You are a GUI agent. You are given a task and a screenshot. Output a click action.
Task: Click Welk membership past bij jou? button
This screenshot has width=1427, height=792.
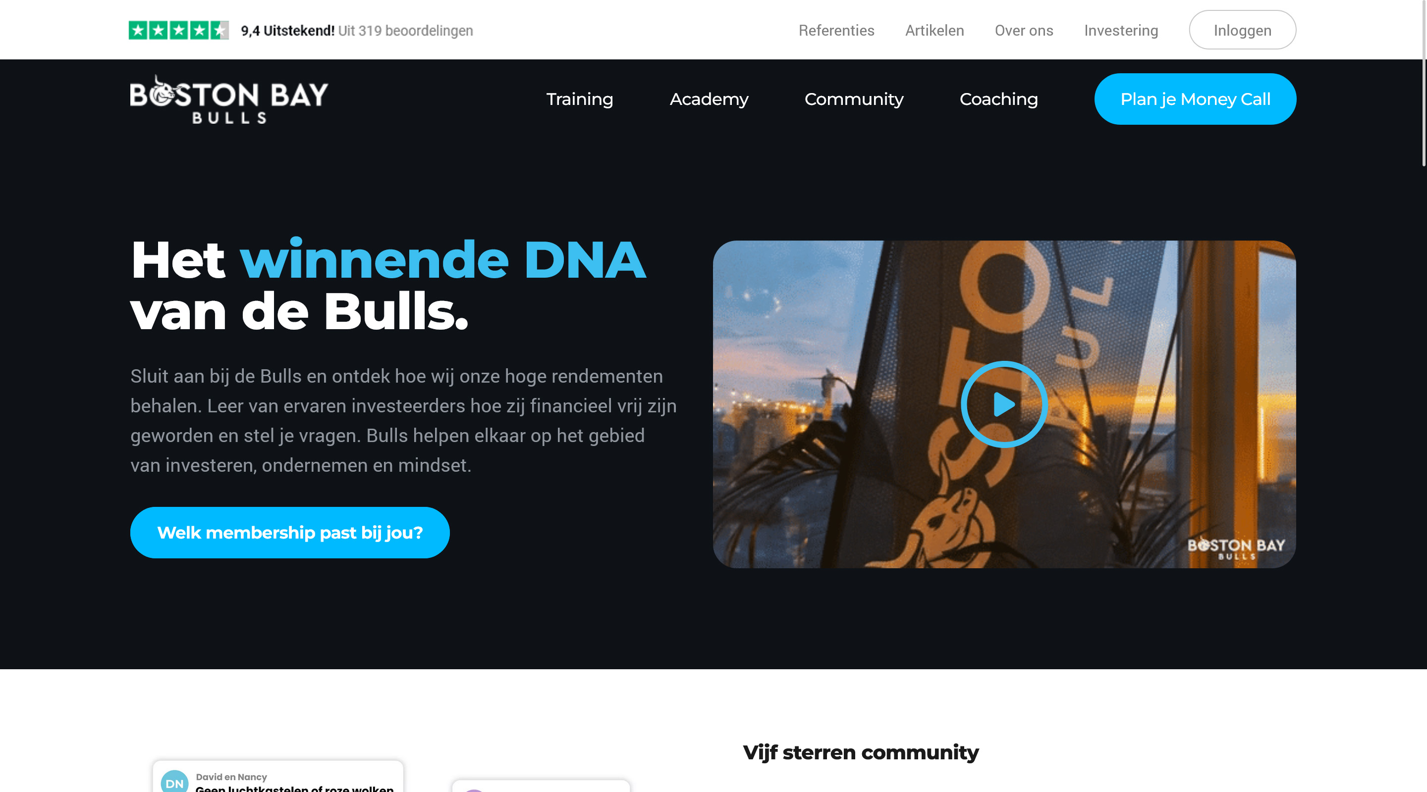(290, 533)
